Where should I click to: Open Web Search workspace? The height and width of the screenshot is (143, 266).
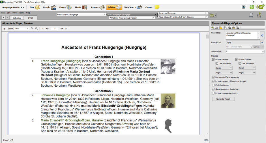133,7
